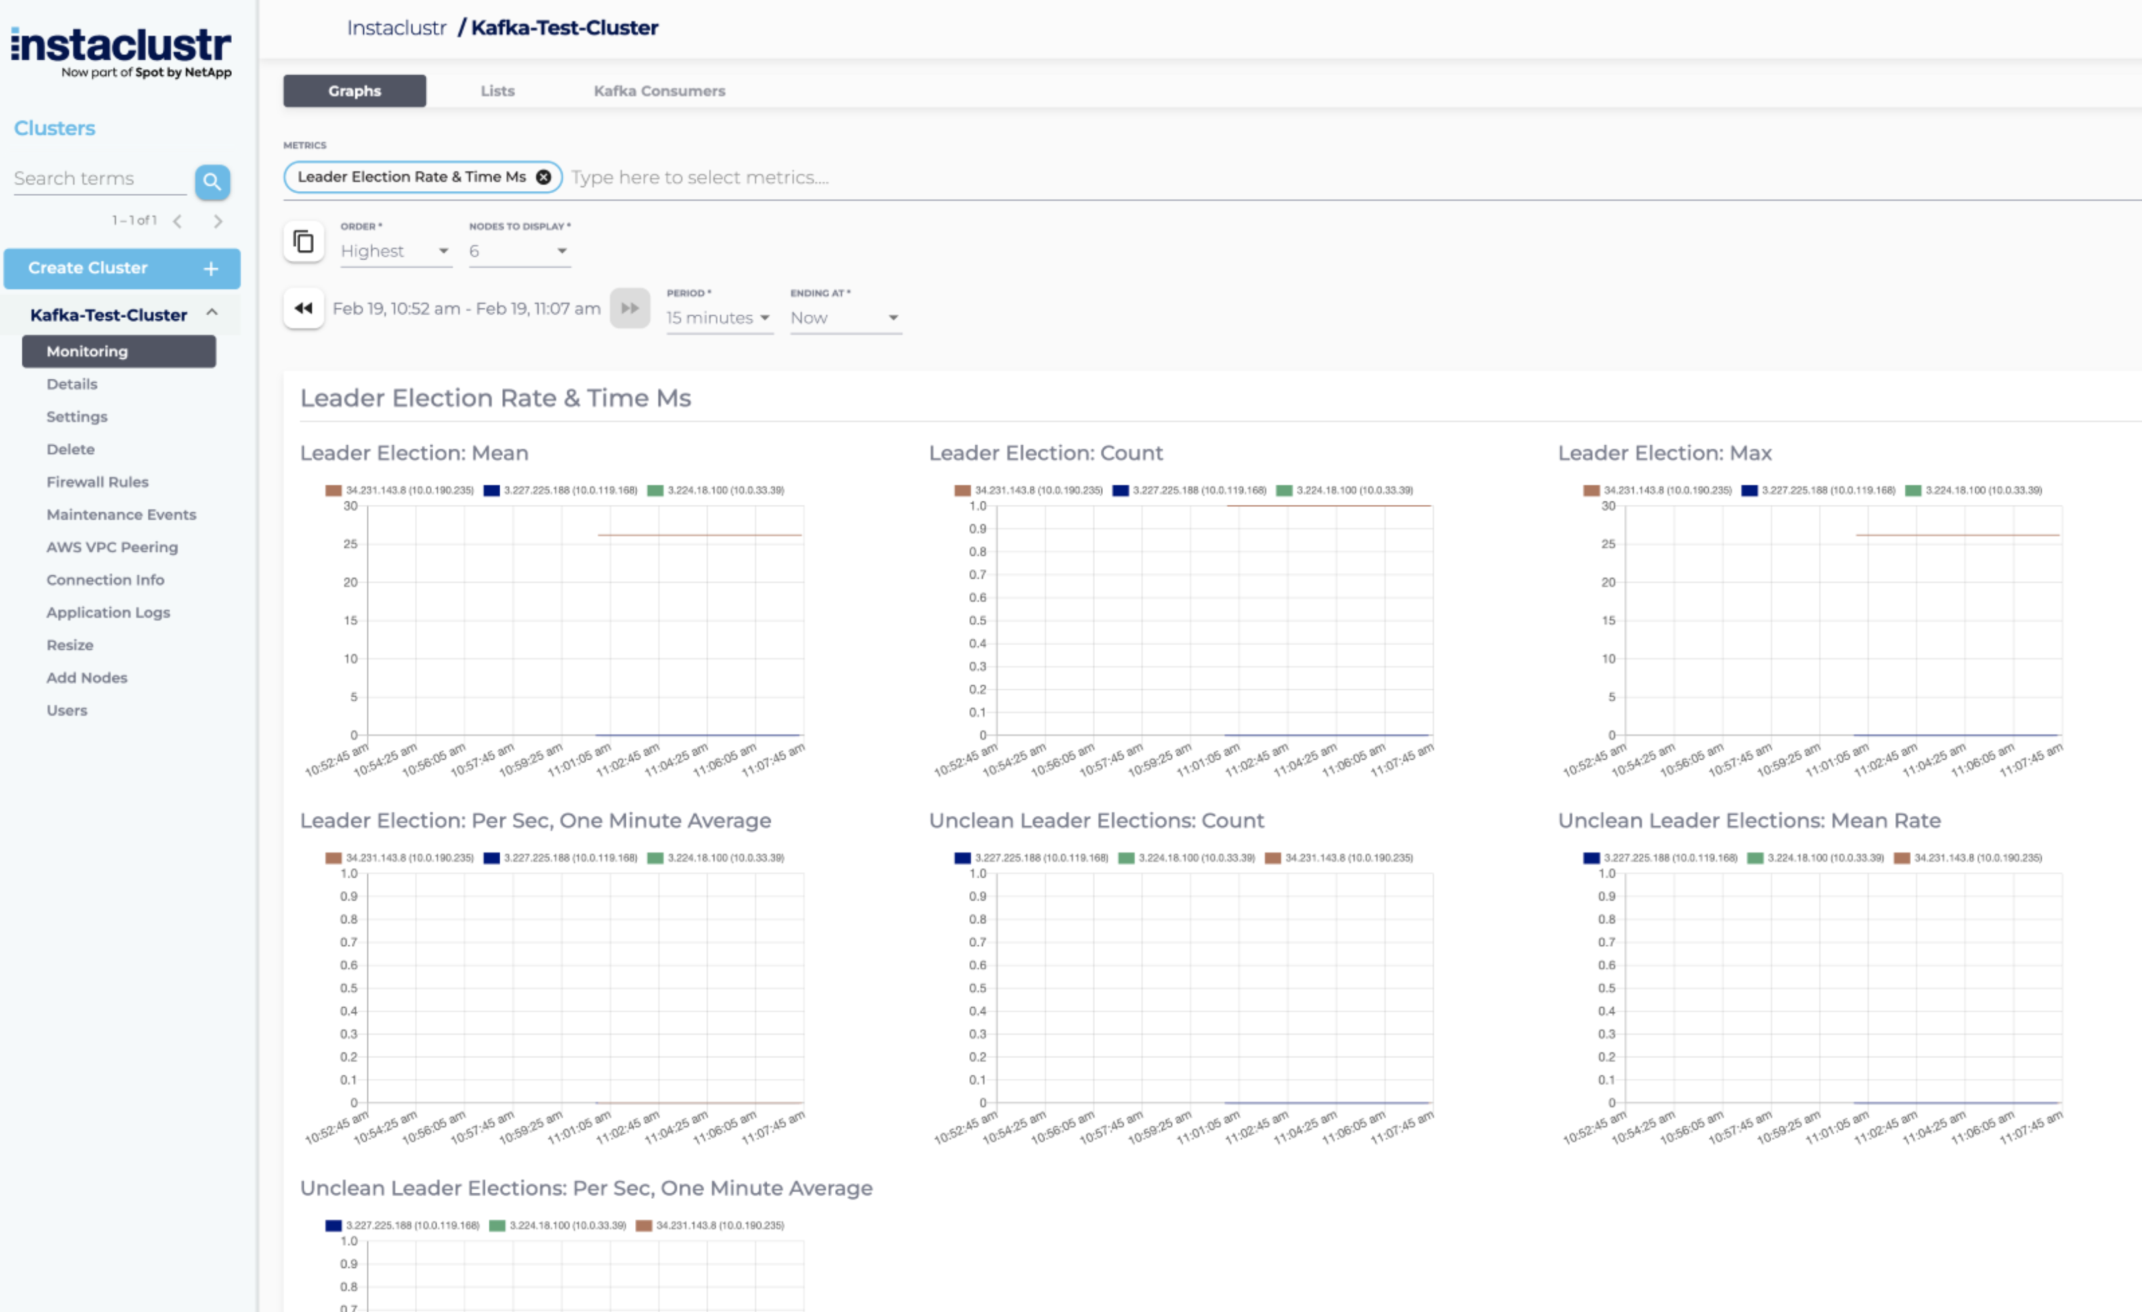This screenshot has width=2142, height=1312.
Task: Go back to the previous time period
Action: 304,308
